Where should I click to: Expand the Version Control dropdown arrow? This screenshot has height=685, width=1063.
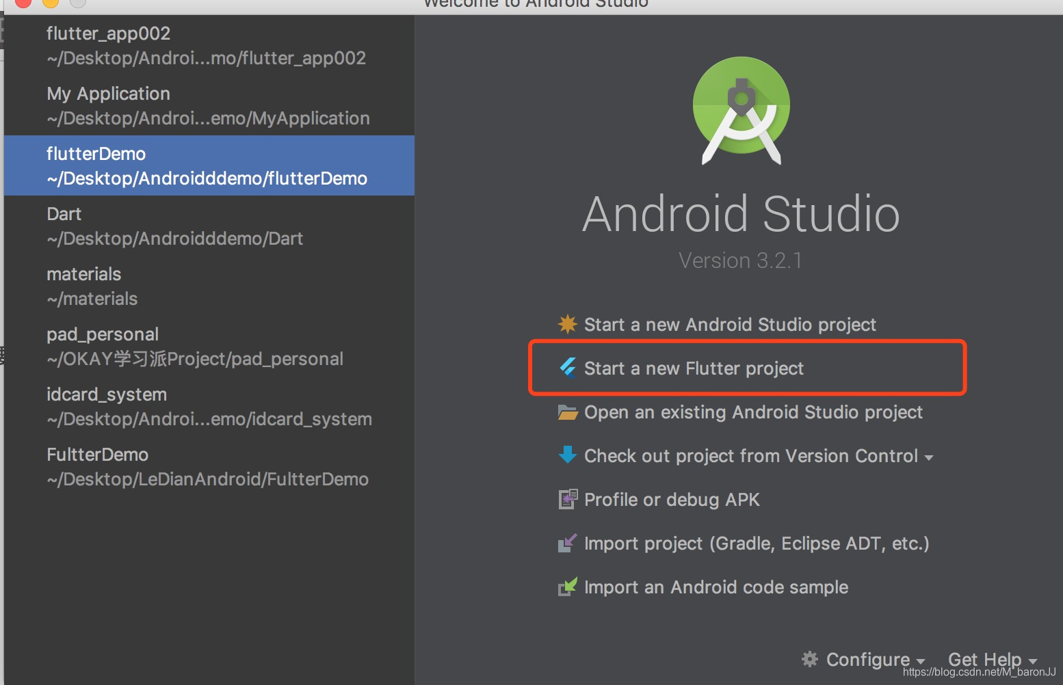tap(928, 457)
